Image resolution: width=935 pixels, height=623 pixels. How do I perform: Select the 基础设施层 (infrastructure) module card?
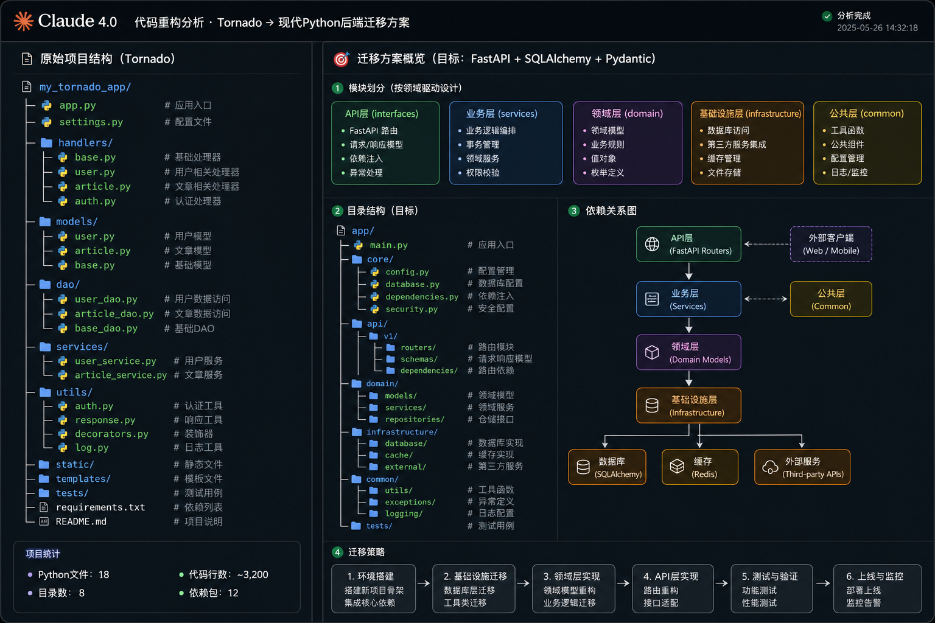click(748, 143)
